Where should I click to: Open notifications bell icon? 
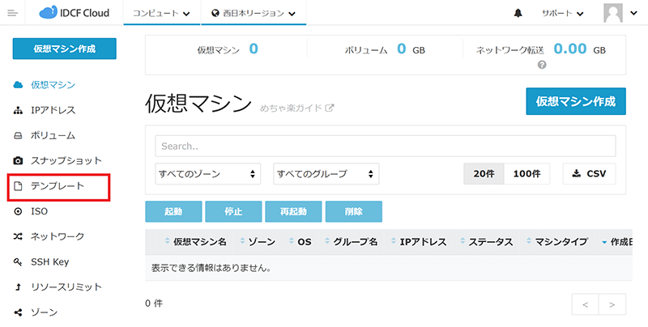click(518, 14)
